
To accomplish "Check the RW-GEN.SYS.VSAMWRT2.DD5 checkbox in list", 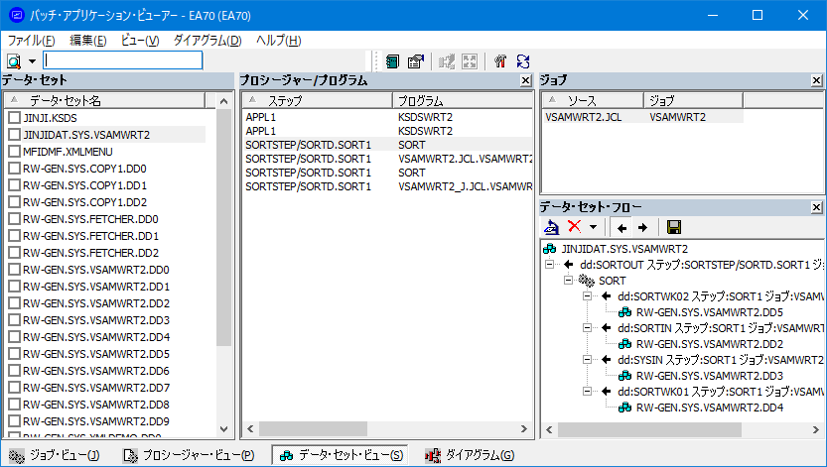I will pyautogui.click(x=14, y=354).
